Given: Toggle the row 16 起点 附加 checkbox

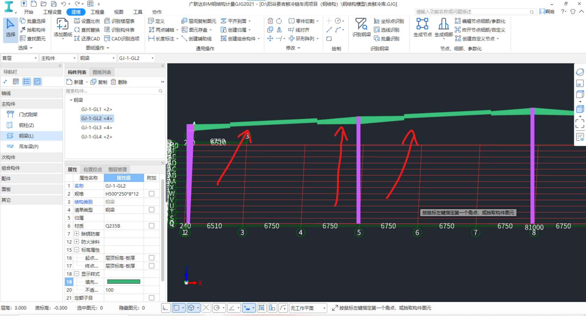Looking at the screenshot, I should 152,258.
